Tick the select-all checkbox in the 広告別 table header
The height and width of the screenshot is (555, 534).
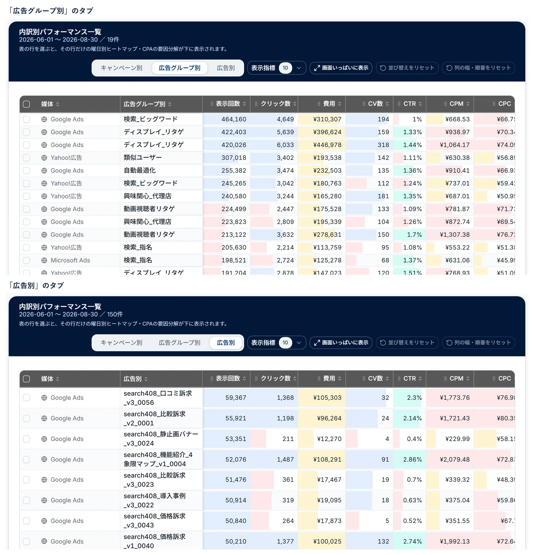coord(26,379)
